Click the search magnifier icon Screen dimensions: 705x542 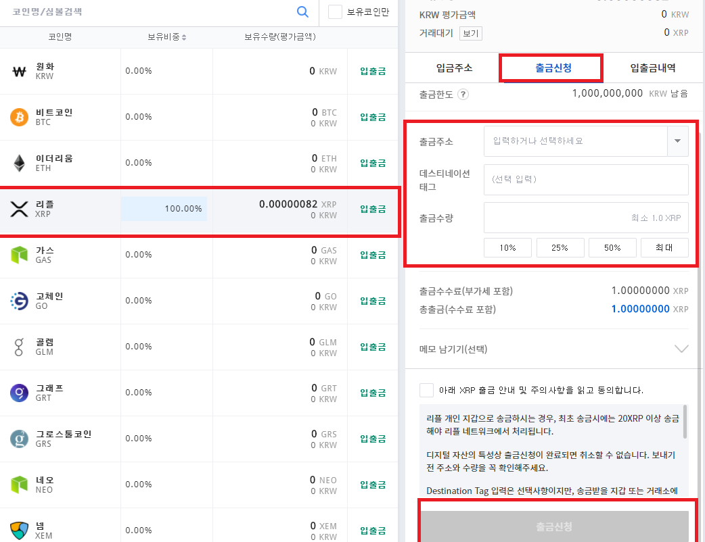302,12
